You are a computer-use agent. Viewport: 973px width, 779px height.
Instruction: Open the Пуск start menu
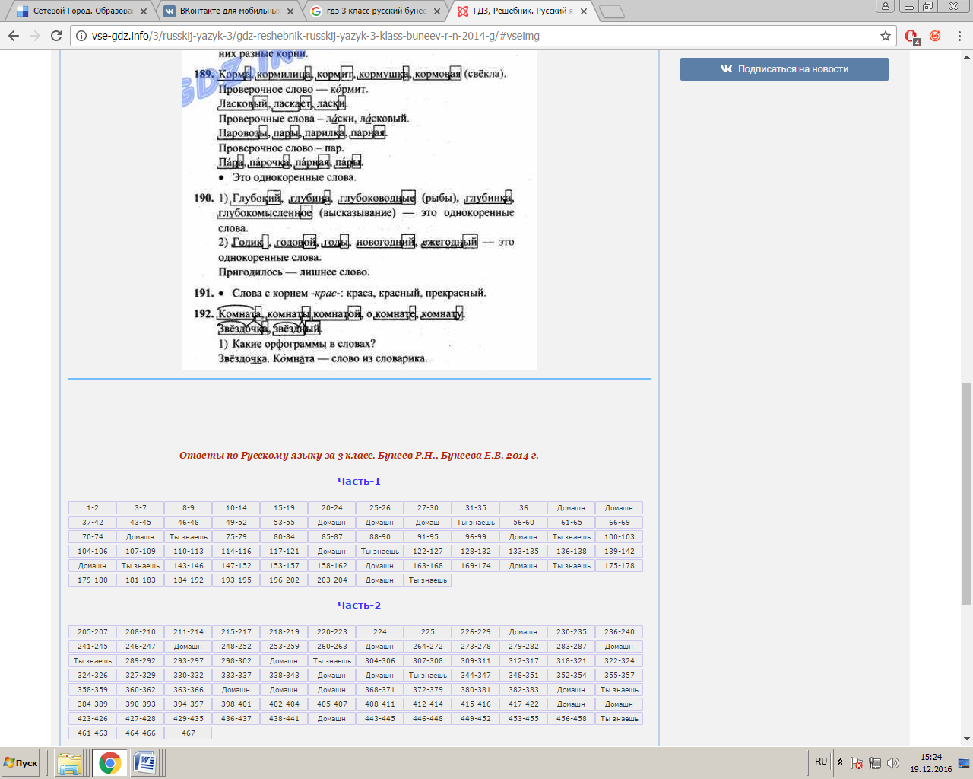pyautogui.click(x=22, y=763)
